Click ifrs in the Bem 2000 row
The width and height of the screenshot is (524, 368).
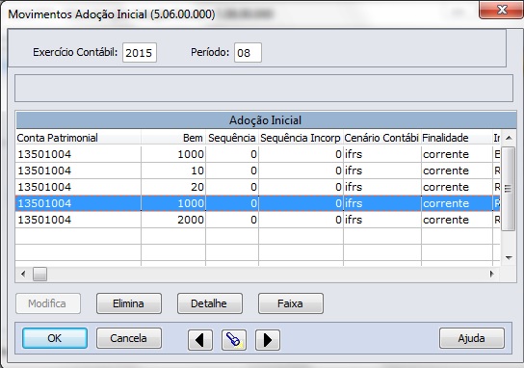(x=354, y=220)
